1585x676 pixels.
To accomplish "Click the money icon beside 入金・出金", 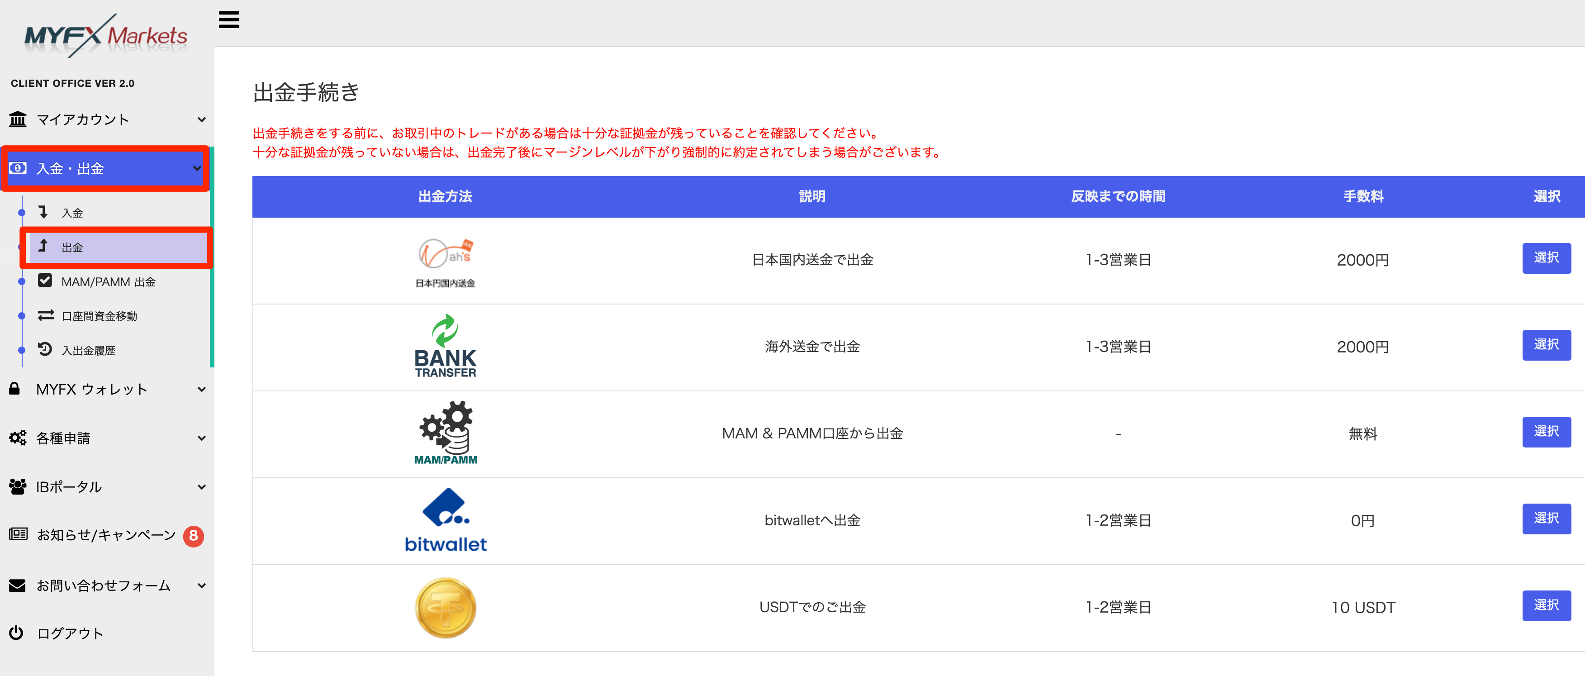I will [x=18, y=168].
